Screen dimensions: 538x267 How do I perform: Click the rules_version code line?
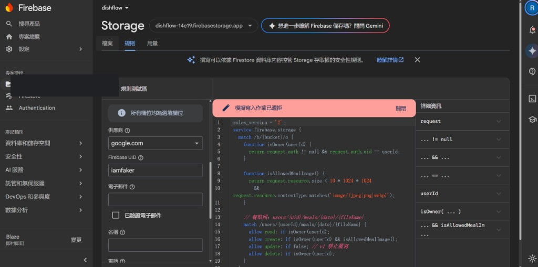tap(259, 122)
